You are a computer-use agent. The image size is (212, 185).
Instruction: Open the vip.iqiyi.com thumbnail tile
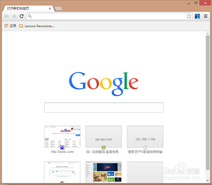(104, 137)
